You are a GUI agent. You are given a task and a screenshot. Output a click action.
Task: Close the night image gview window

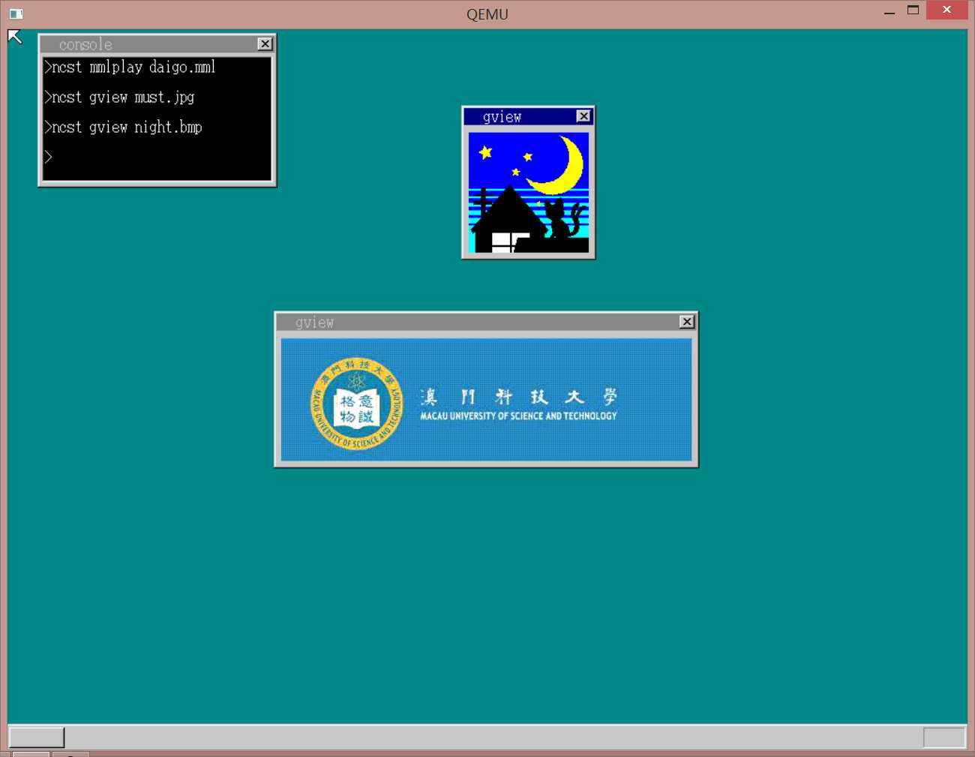click(x=583, y=116)
